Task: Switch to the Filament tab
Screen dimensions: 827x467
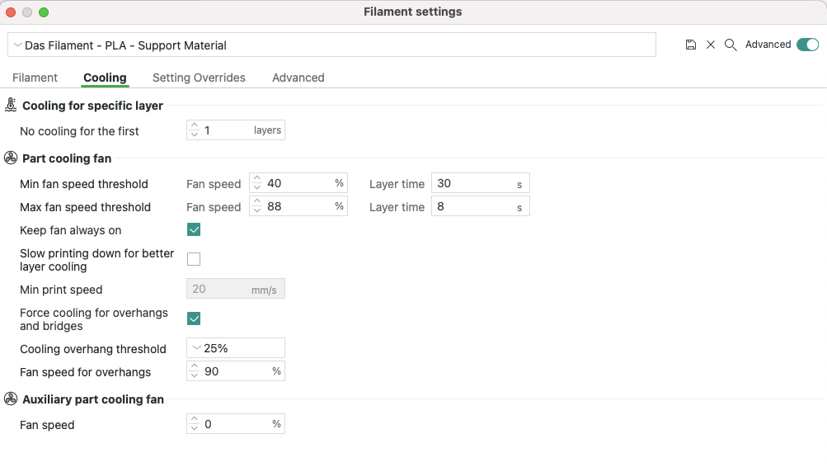Action: click(x=35, y=78)
